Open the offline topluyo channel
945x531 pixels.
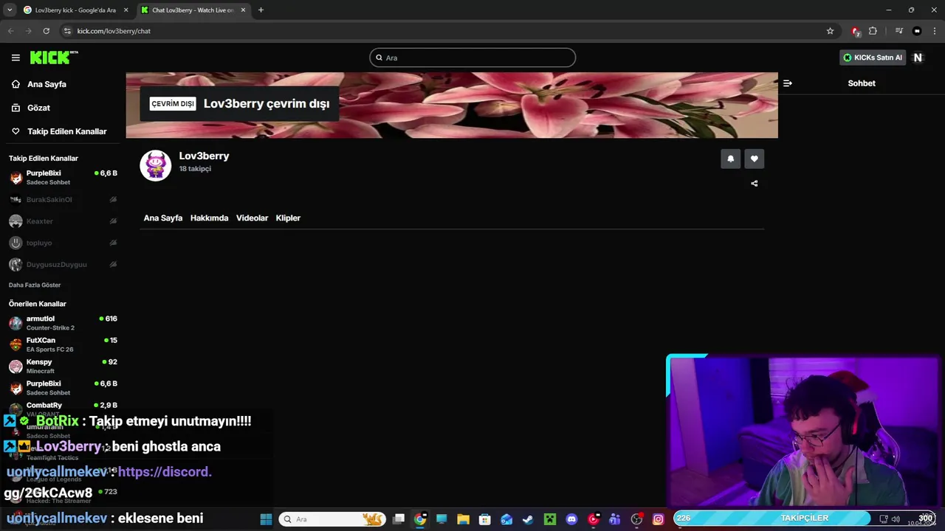pyautogui.click(x=63, y=243)
